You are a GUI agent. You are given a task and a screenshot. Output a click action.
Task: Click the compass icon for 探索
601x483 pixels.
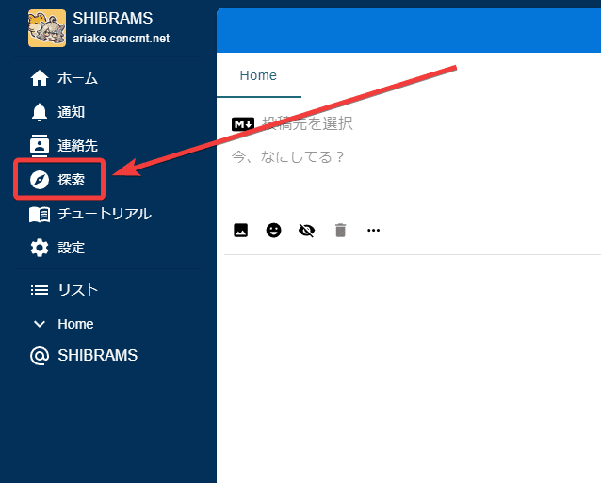[40, 180]
